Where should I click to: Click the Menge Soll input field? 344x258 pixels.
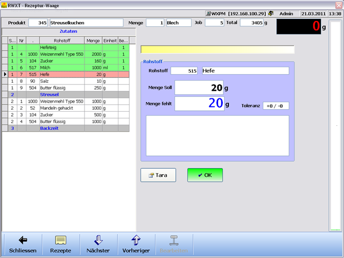pyautogui.click(x=199, y=88)
